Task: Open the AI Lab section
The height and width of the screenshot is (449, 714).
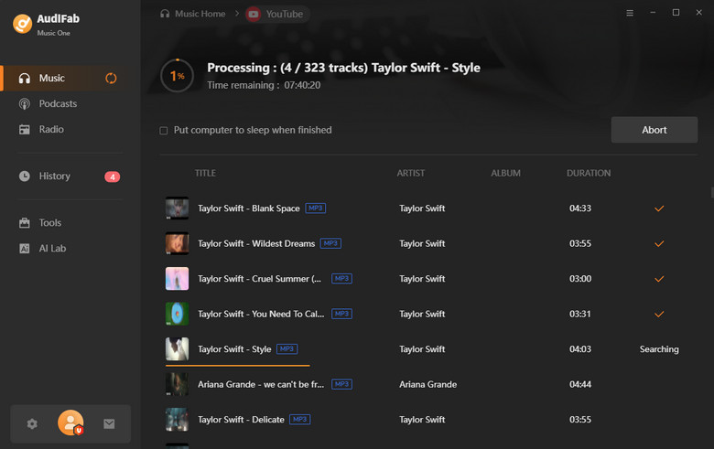Action: pos(52,249)
